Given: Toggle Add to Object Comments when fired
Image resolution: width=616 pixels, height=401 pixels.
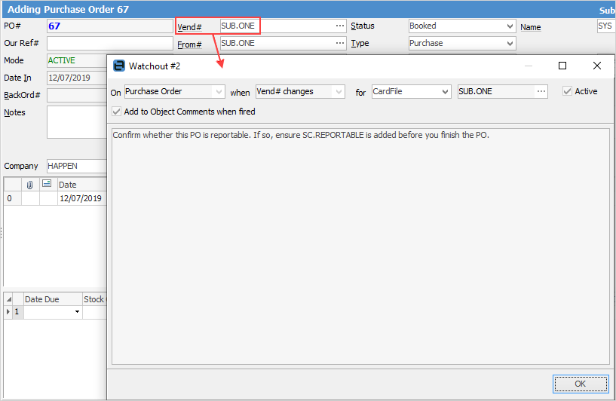Looking at the screenshot, I should tap(116, 112).
